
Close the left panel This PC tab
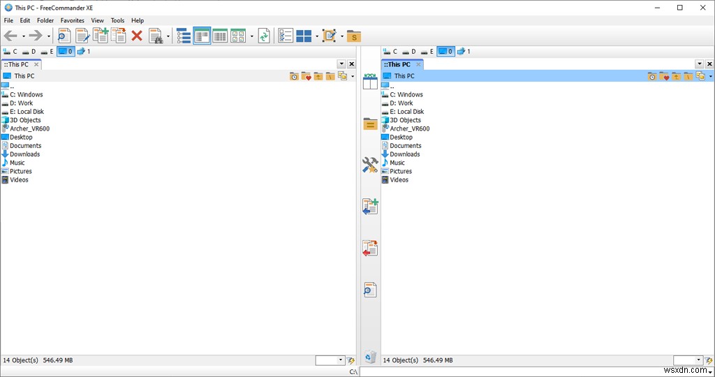36,64
